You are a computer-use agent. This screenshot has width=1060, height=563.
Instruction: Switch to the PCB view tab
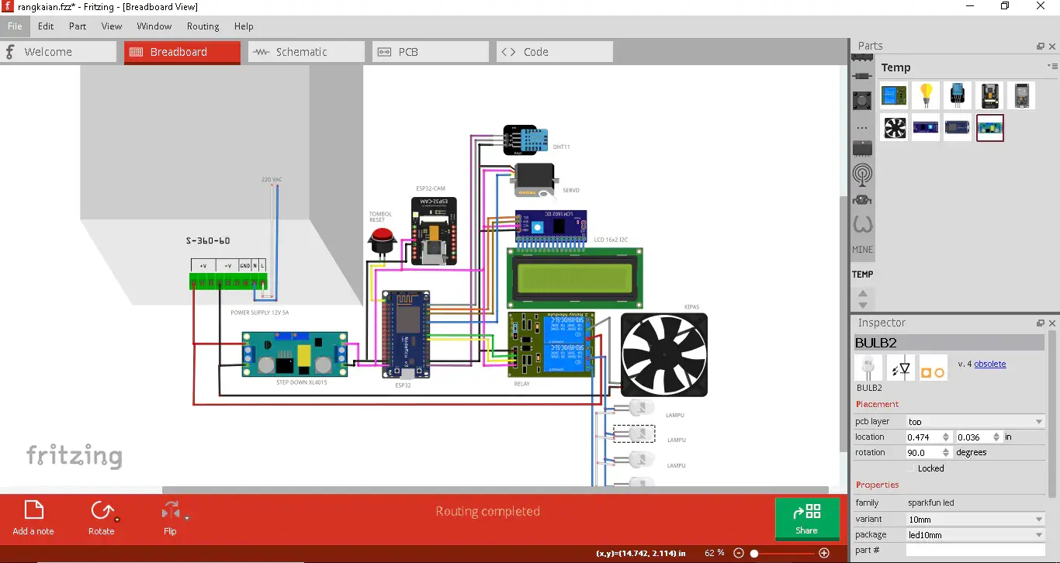[431, 52]
